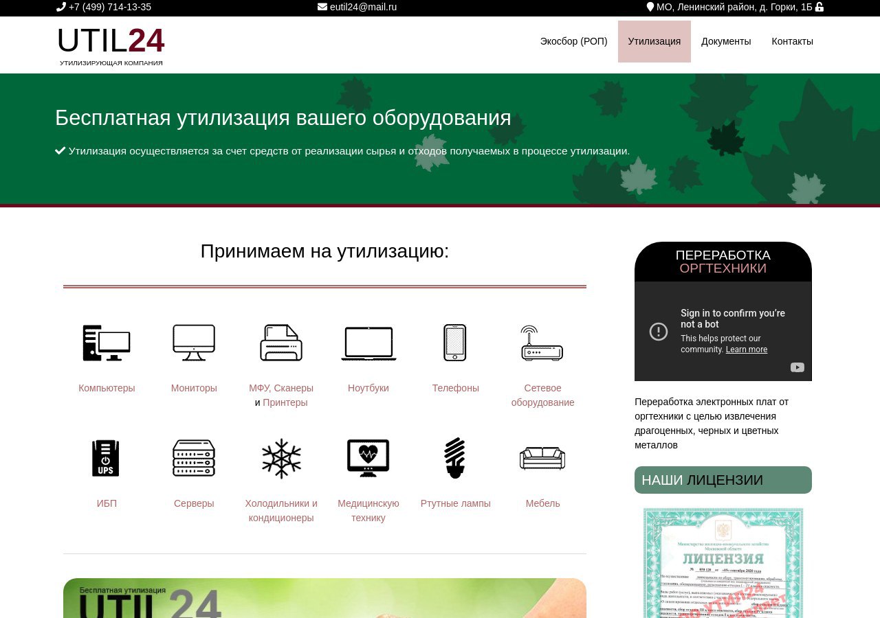The image size is (880, 618).
Task: Click the unlock icon in top bar
Action: pyautogui.click(x=819, y=7)
